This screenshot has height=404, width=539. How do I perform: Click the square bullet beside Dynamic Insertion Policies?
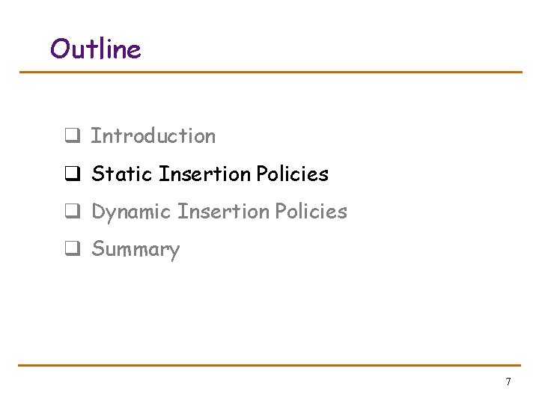[71, 212]
